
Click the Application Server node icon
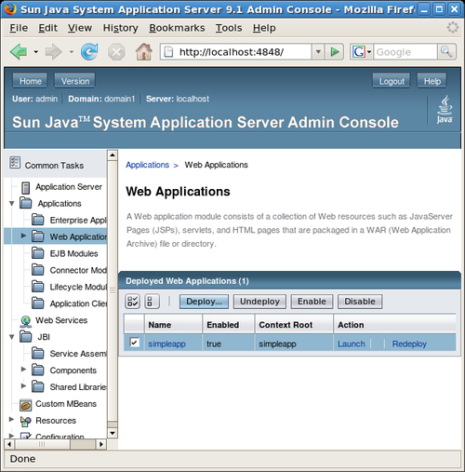26,187
